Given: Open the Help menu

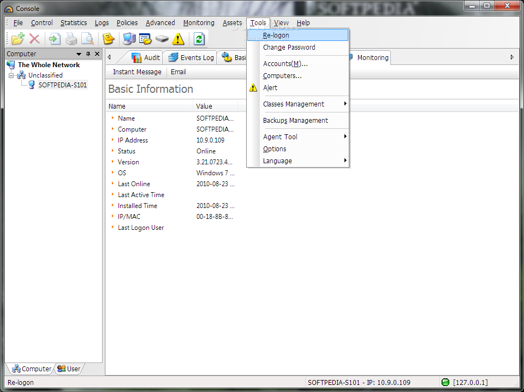Looking at the screenshot, I should (x=303, y=23).
